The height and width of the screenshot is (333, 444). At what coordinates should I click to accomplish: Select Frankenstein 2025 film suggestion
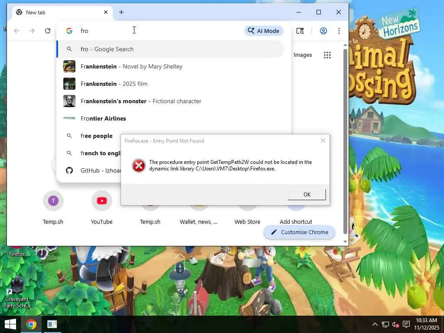tap(170, 84)
